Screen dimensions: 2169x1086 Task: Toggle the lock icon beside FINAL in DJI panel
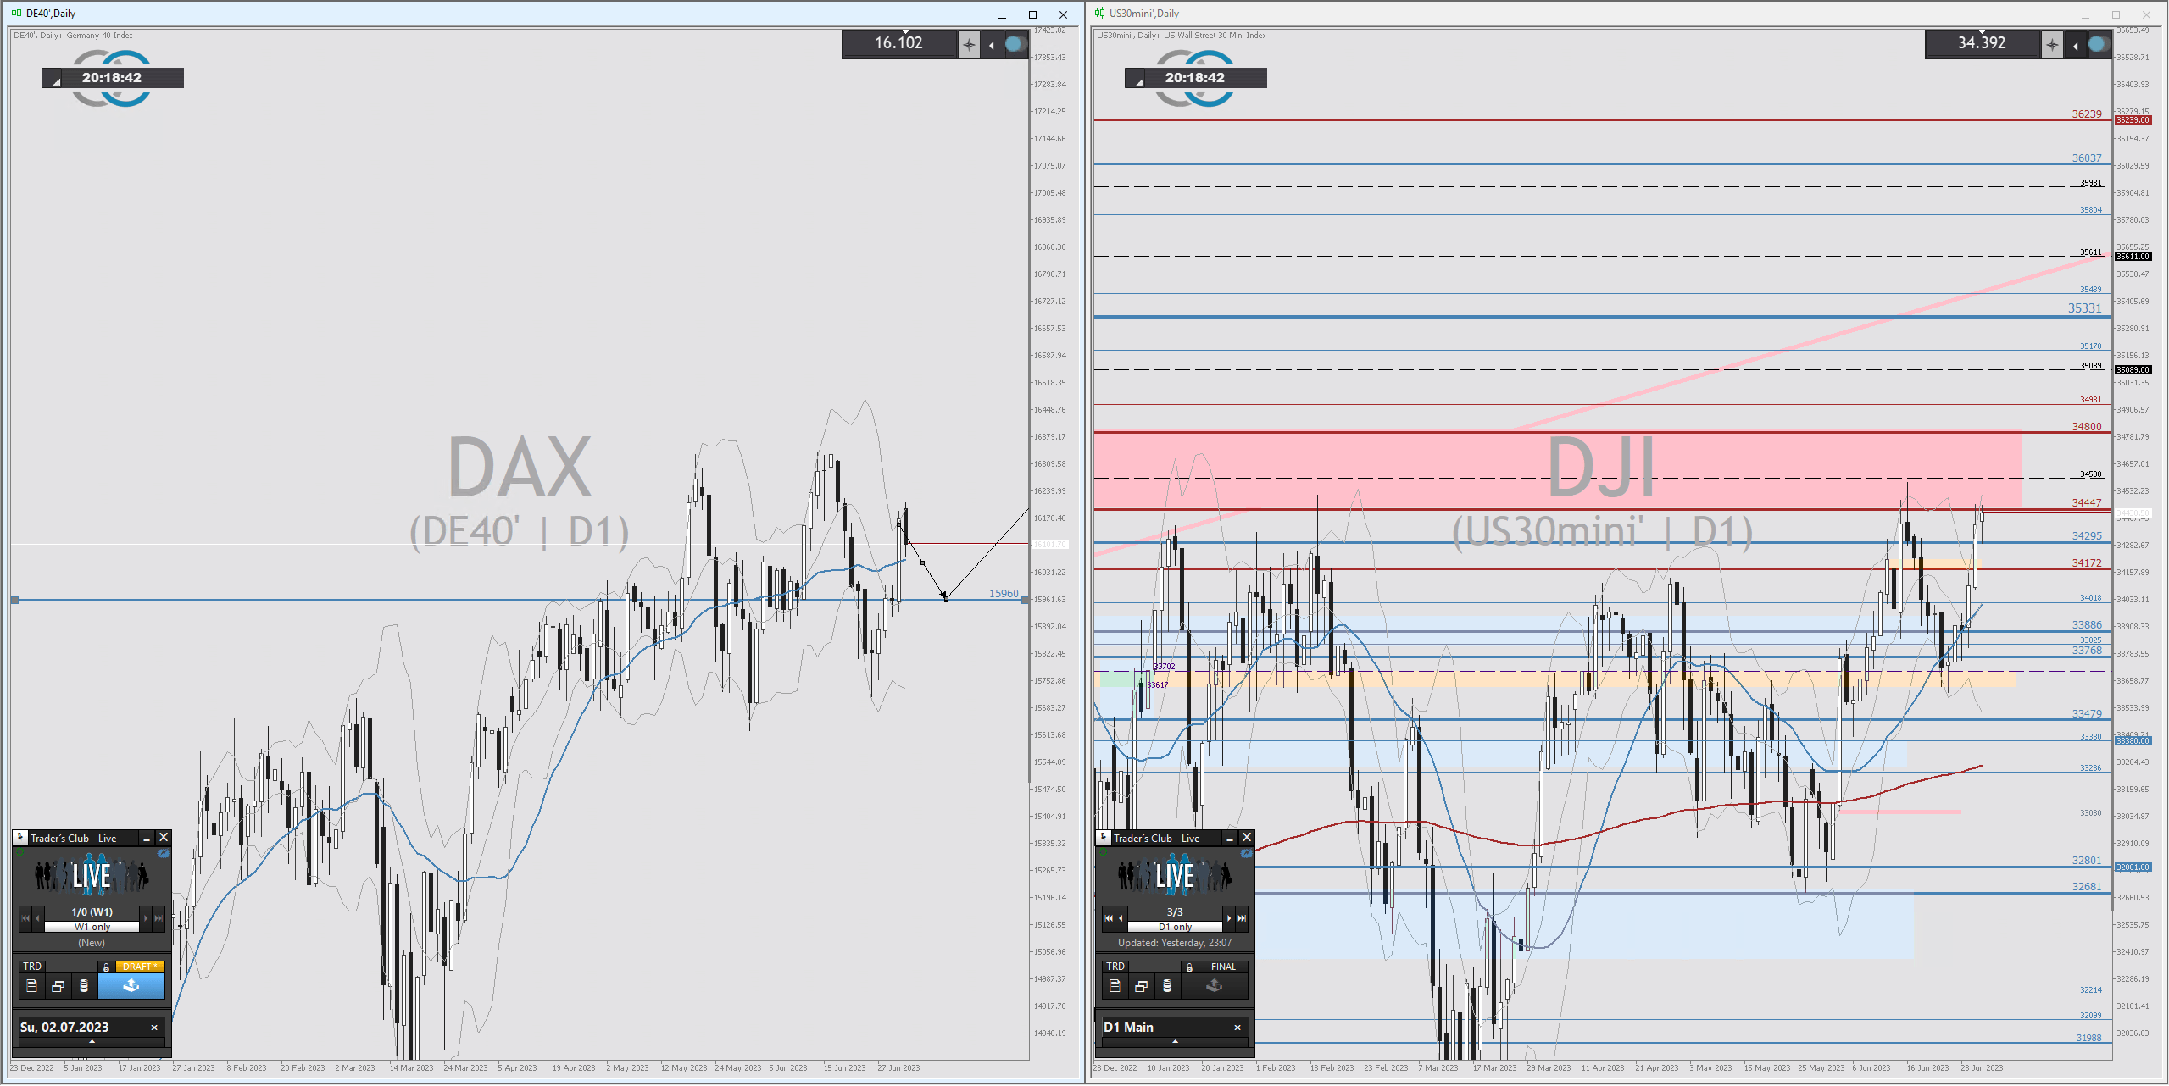click(1189, 967)
